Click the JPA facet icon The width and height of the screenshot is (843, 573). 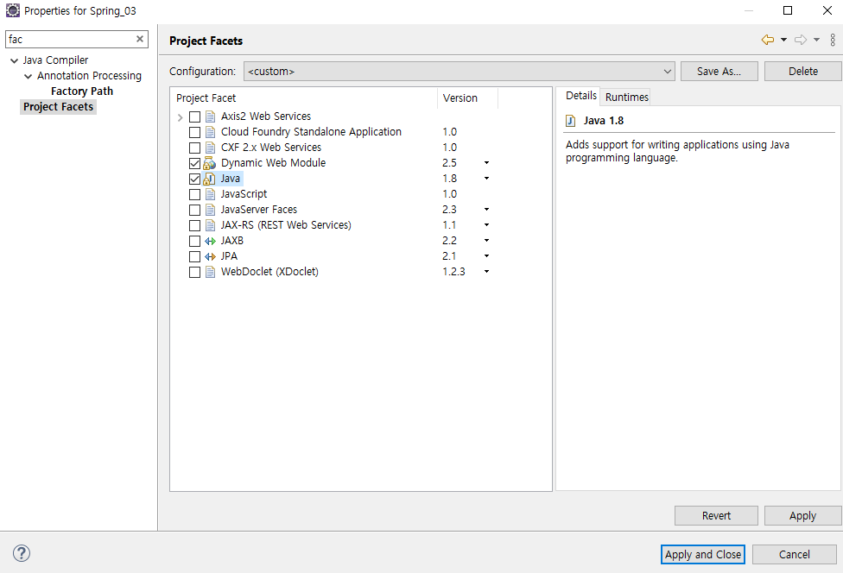tap(210, 256)
